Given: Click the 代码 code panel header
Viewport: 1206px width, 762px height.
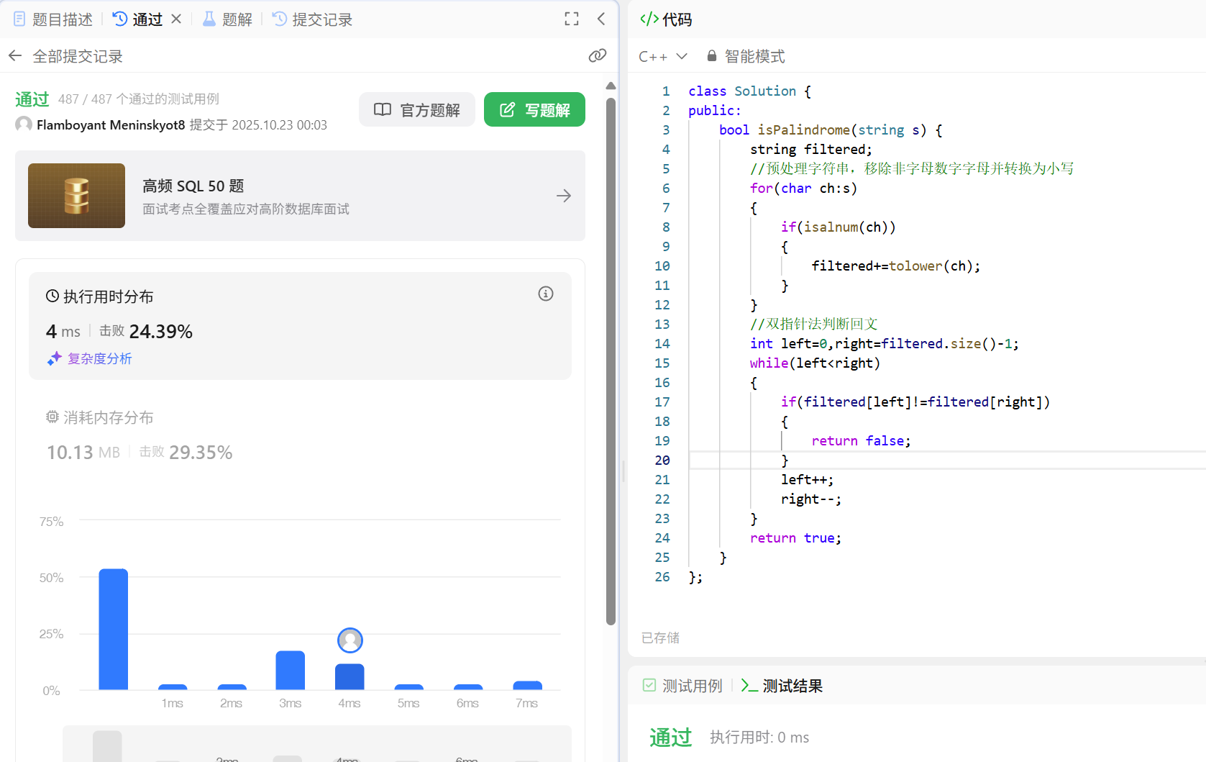Looking at the screenshot, I should click(x=666, y=19).
